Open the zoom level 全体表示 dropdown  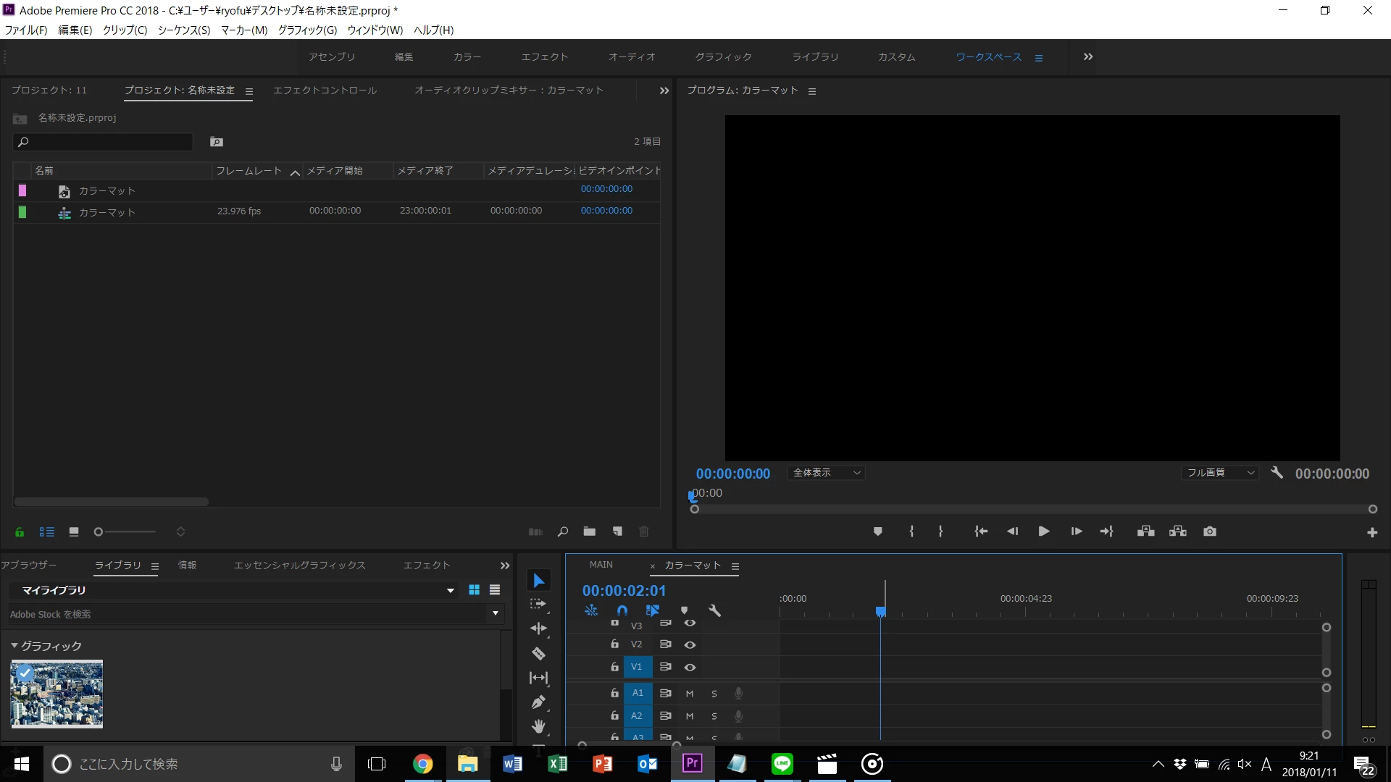[826, 473]
